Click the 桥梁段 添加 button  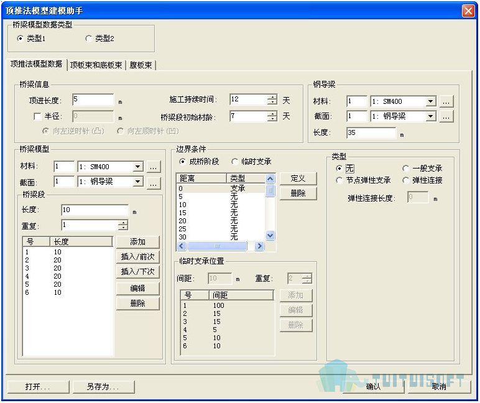point(138,242)
